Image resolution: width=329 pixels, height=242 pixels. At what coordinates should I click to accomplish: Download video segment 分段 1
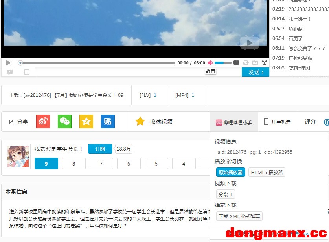226,194
